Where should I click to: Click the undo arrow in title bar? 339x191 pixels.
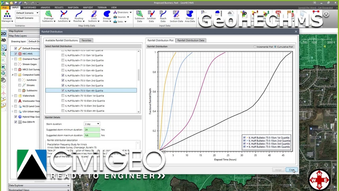pyautogui.click(x=26, y=3)
